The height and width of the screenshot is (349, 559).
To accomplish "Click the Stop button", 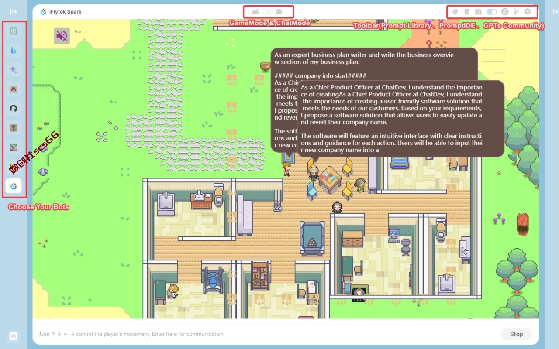I will click(x=516, y=334).
